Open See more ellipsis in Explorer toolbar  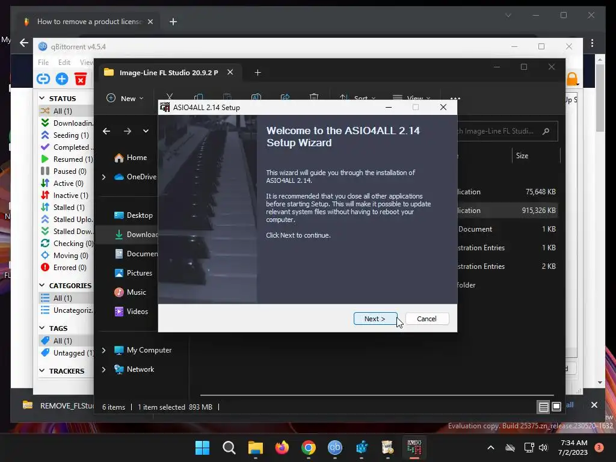[x=455, y=98]
